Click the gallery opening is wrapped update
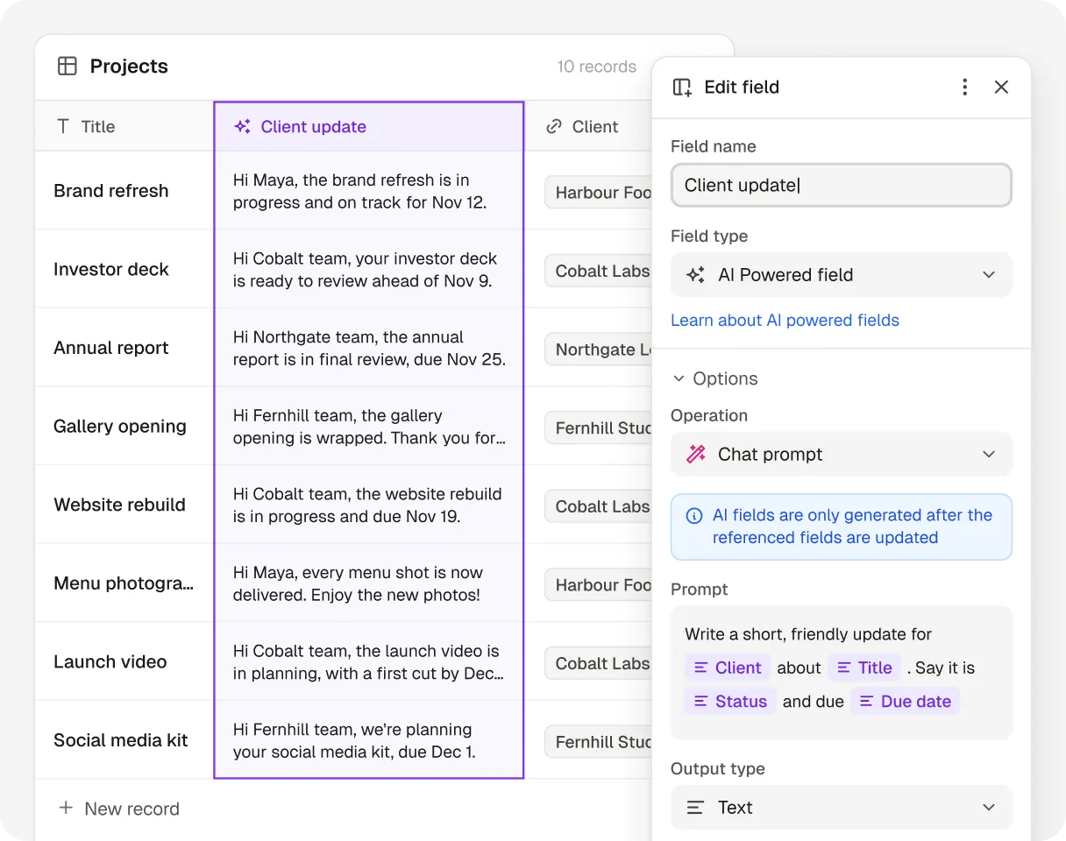The width and height of the screenshot is (1066, 841). click(x=369, y=426)
